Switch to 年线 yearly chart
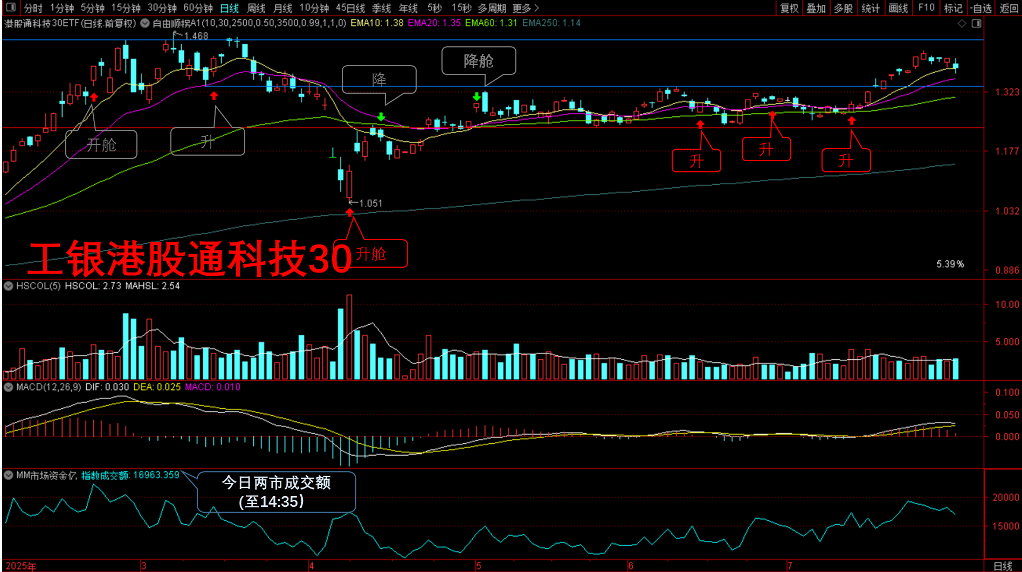The image size is (1022, 572). tap(408, 8)
